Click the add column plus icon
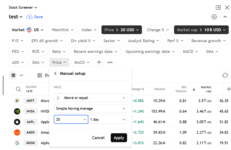This screenshot has width=231, height=150. pyautogui.click(x=228, y=89)
